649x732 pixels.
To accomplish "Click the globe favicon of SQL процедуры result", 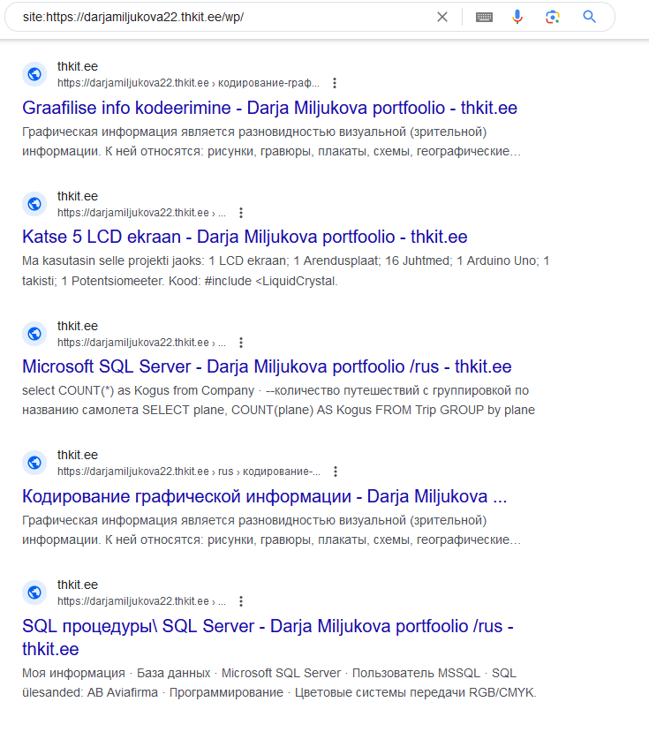I will coord(34,592).
